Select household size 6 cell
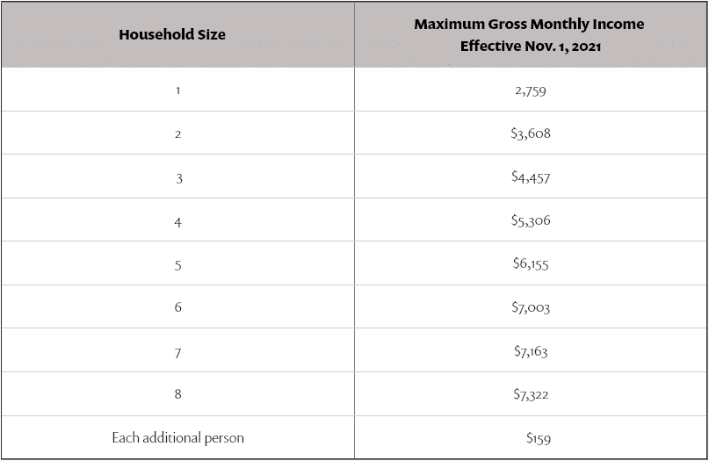The height and width of the screenshot is (461, 709). point(177,308)
